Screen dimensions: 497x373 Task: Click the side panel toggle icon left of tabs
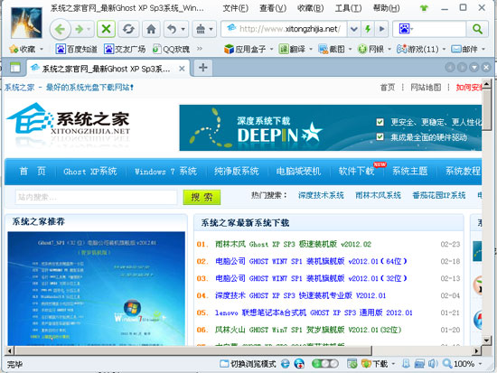(14, 68)
